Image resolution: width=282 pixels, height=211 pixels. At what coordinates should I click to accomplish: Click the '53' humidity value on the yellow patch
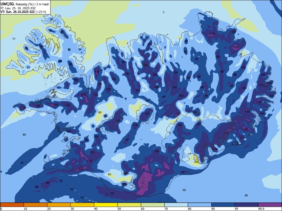[x=196, y=162]
